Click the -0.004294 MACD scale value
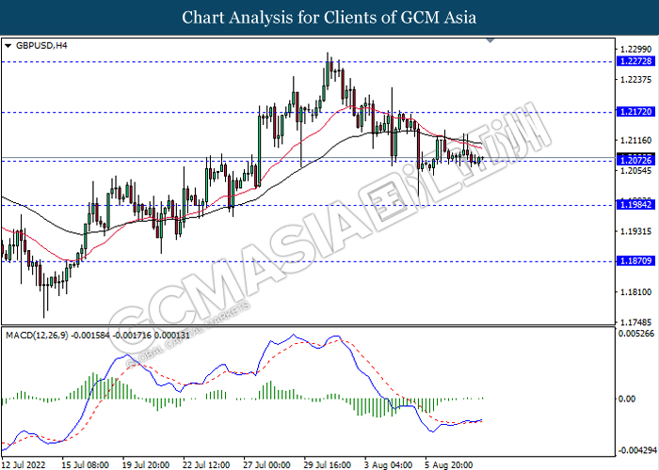The width and height of the screenshot is (659, 470). pyautogui.click(x=636, y=450)
